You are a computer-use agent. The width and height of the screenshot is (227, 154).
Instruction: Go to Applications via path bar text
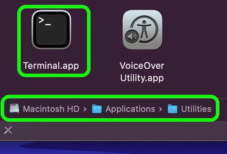[130, 109]
